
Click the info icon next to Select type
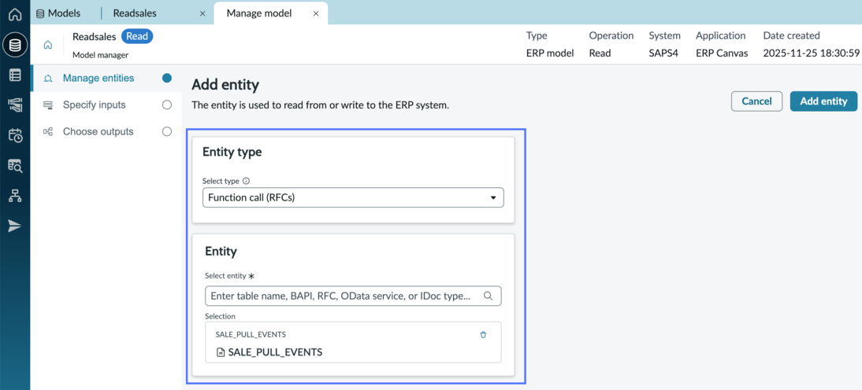click(x=246, y=181)
